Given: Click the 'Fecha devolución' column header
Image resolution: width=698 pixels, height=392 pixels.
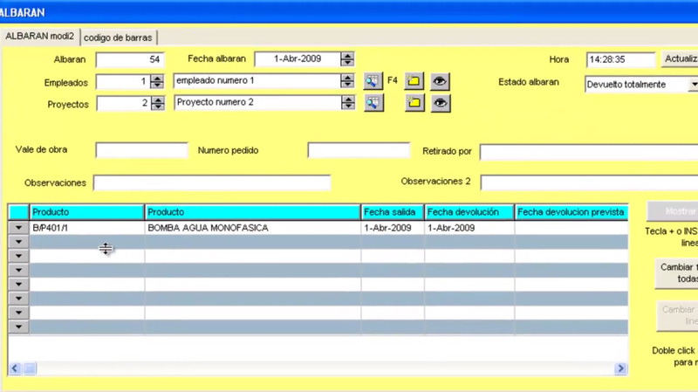Looking at the screenshot, I should pos(468,212).
